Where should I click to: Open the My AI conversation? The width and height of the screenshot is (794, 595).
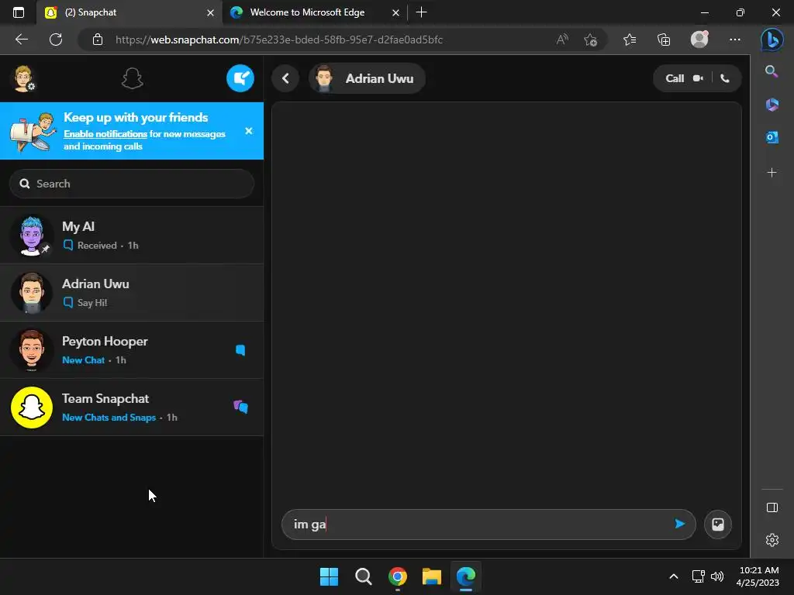tap(132, 236)
